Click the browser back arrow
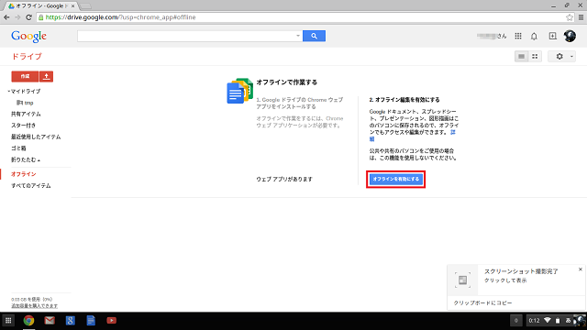The height and width of the screenshot is (330, 587). 6,17
